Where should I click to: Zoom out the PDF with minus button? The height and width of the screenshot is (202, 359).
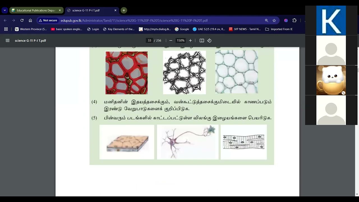point(171,40)
